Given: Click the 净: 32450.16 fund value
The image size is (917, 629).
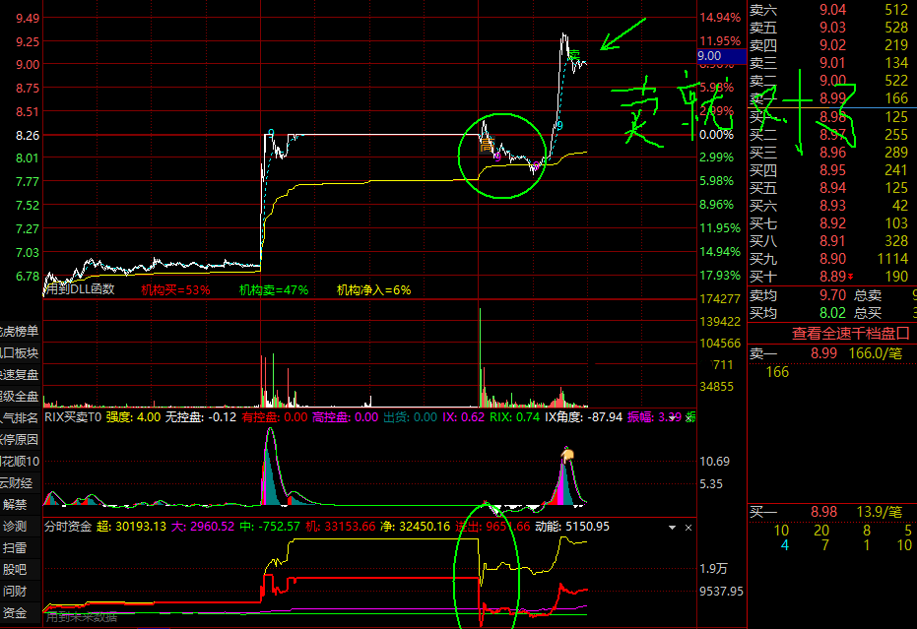Looking at the screenshot, I should pos(416,527).
